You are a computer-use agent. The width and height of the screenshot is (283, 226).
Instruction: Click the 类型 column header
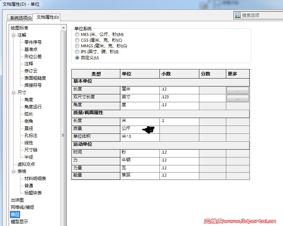point(96,74)
